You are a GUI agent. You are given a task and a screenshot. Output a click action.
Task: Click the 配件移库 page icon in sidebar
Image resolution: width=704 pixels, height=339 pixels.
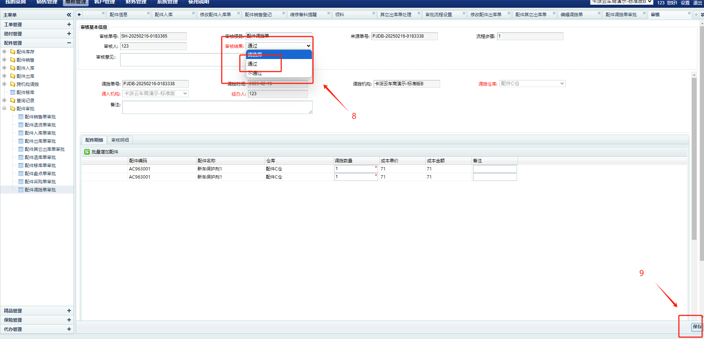pos(13,93)
